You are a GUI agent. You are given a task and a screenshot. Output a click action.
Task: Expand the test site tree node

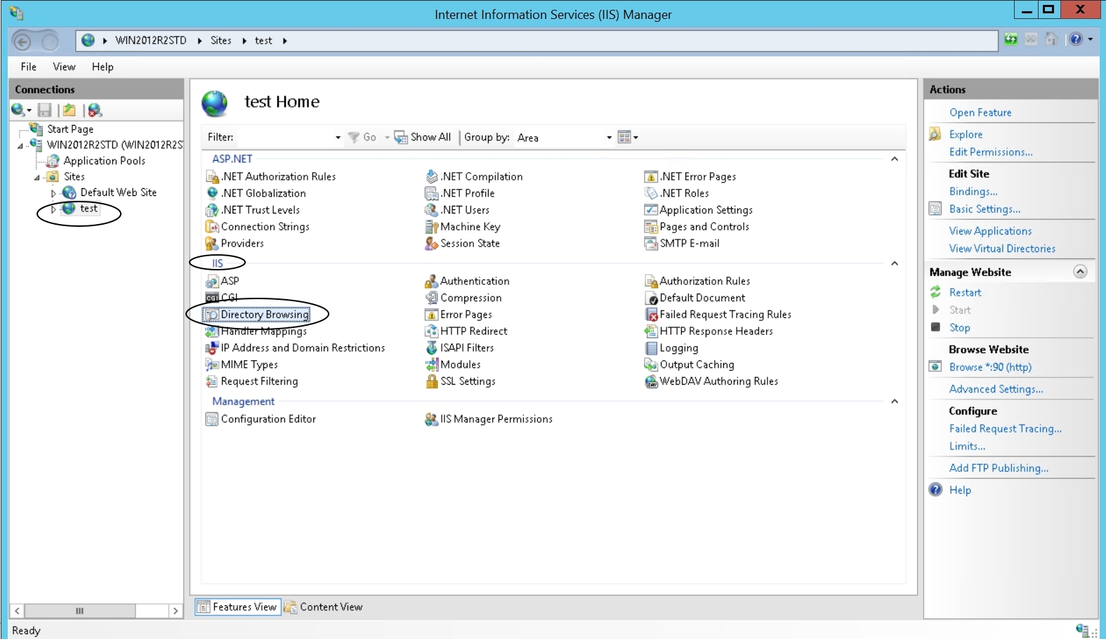[x=53, y=209]
